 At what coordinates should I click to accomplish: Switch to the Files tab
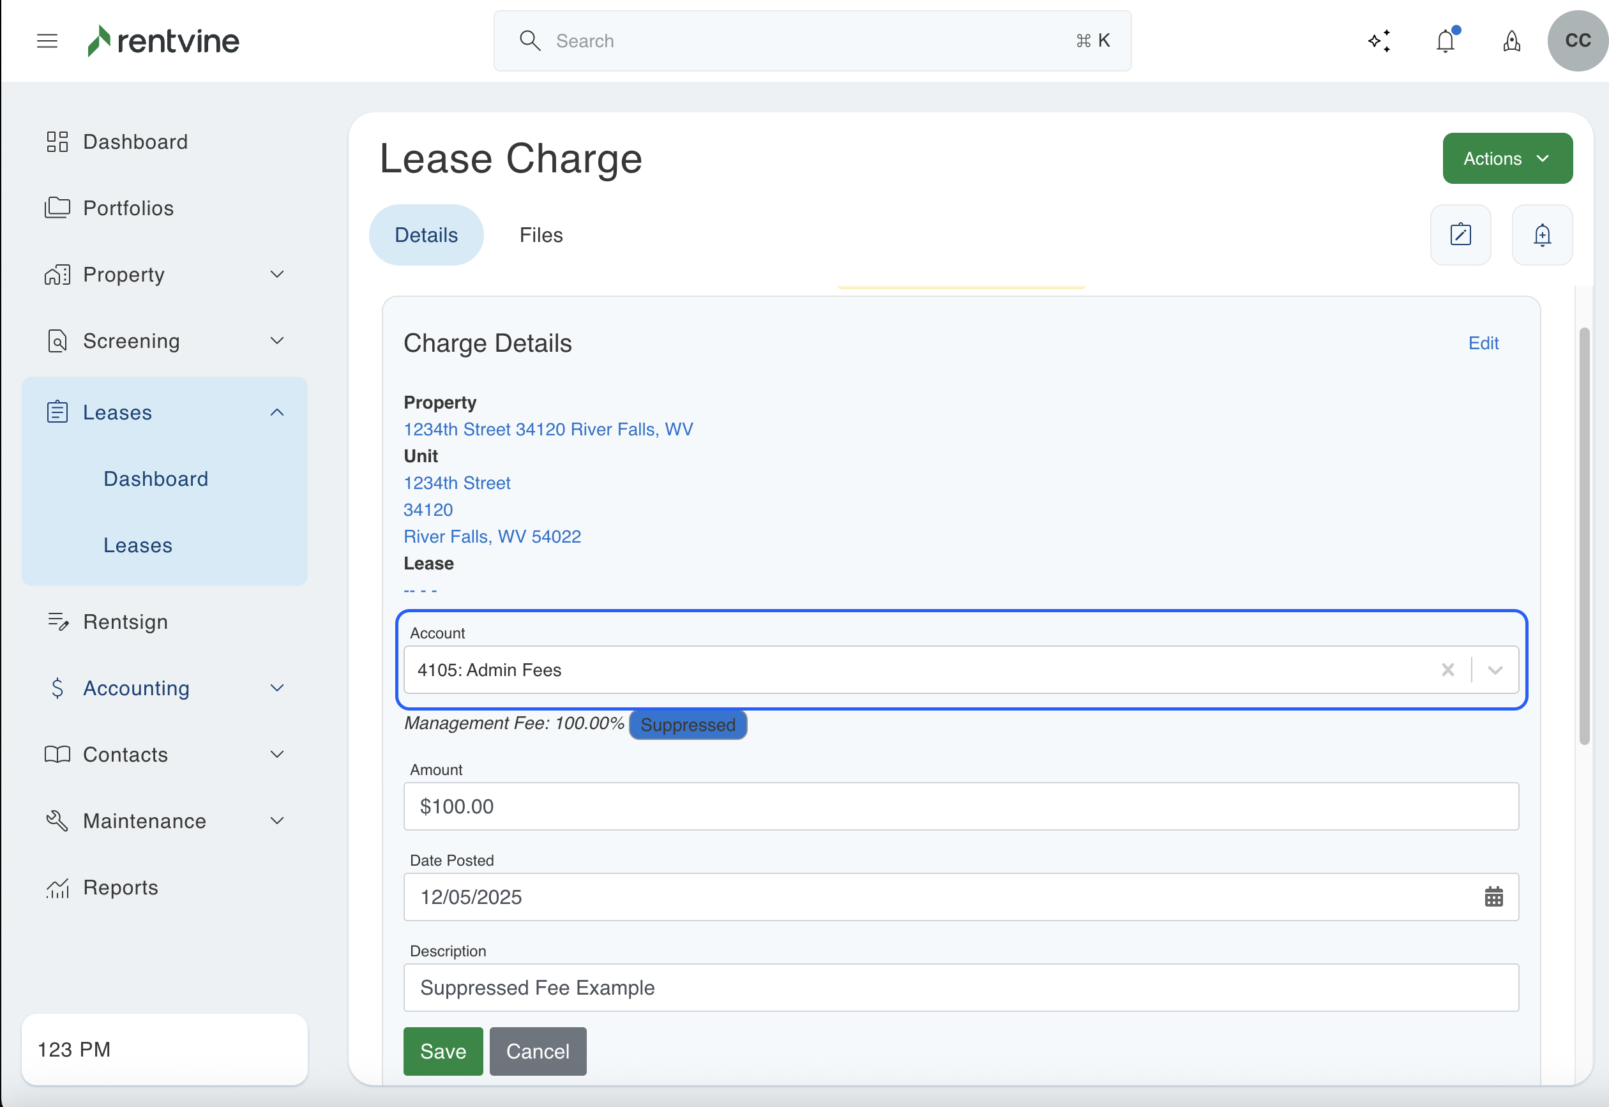pos(541,235)
